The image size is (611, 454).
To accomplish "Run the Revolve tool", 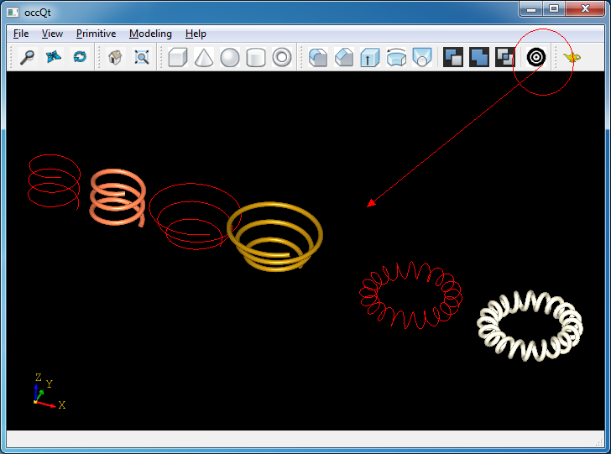I will (x=396, y=57).
